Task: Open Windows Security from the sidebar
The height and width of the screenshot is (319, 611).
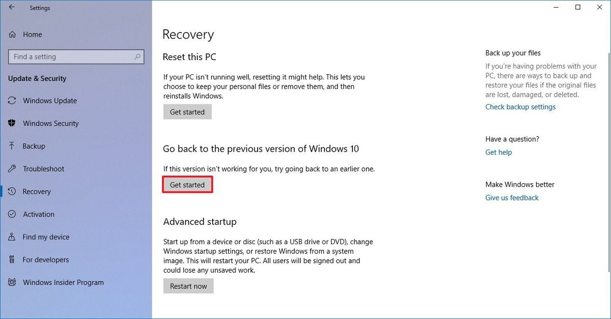Action: 12,123
